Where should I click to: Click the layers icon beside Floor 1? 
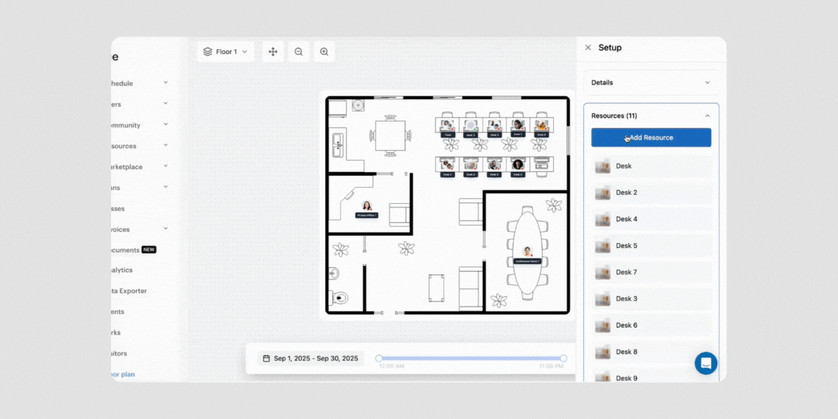click(207, 51)
